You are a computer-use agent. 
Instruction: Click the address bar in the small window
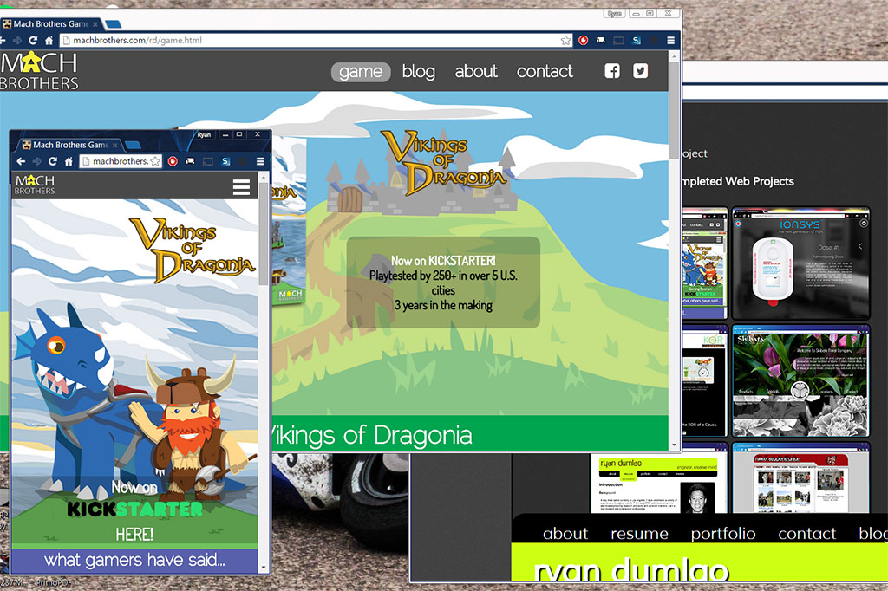tap(120, 161)
